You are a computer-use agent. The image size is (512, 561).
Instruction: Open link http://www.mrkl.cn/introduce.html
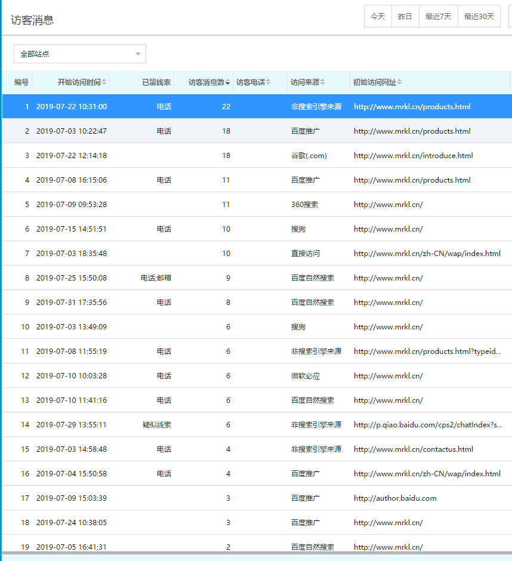(x=414, y=156)
